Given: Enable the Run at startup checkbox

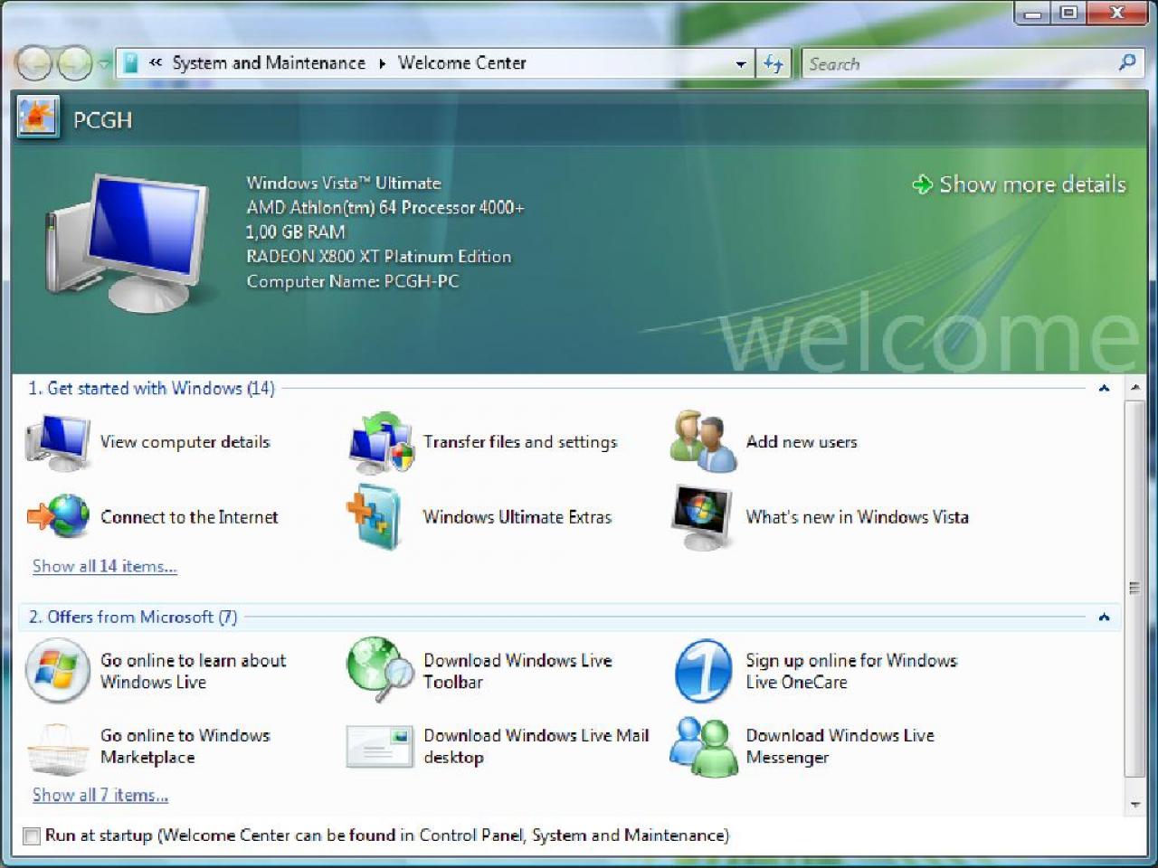Looking at the screenshot, I should pyautogui.click(x=32, y=836).
